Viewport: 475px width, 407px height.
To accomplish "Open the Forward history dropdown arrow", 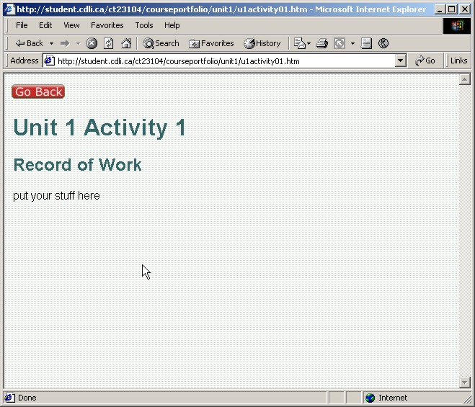I will 78,44.
